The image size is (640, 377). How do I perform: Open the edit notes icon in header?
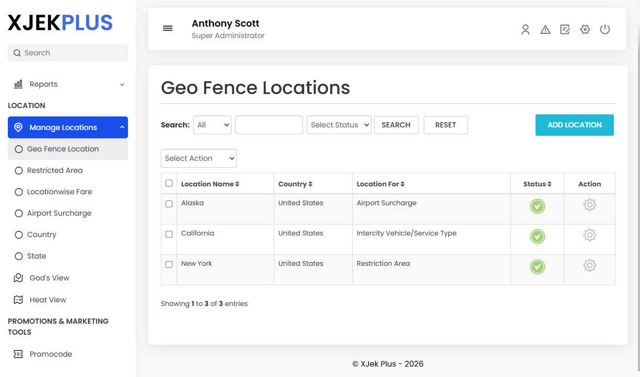(x=565, y=30)
